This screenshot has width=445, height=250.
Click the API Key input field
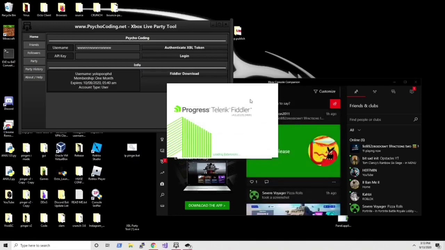107,56
